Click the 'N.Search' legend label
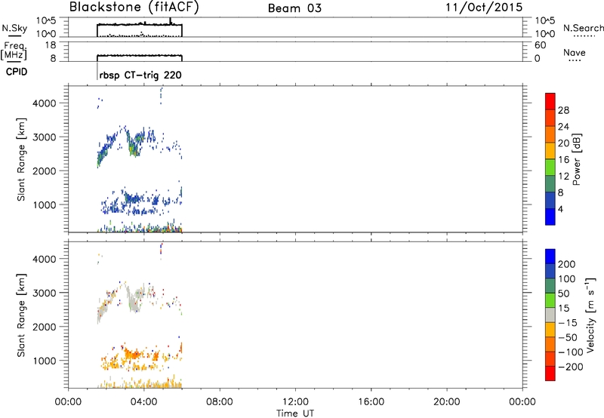 (584, 28)
